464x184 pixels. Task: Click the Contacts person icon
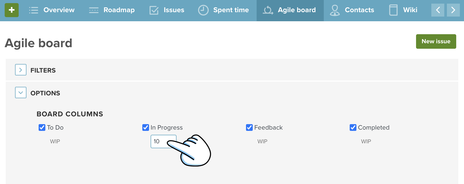[x=335, y=10]
